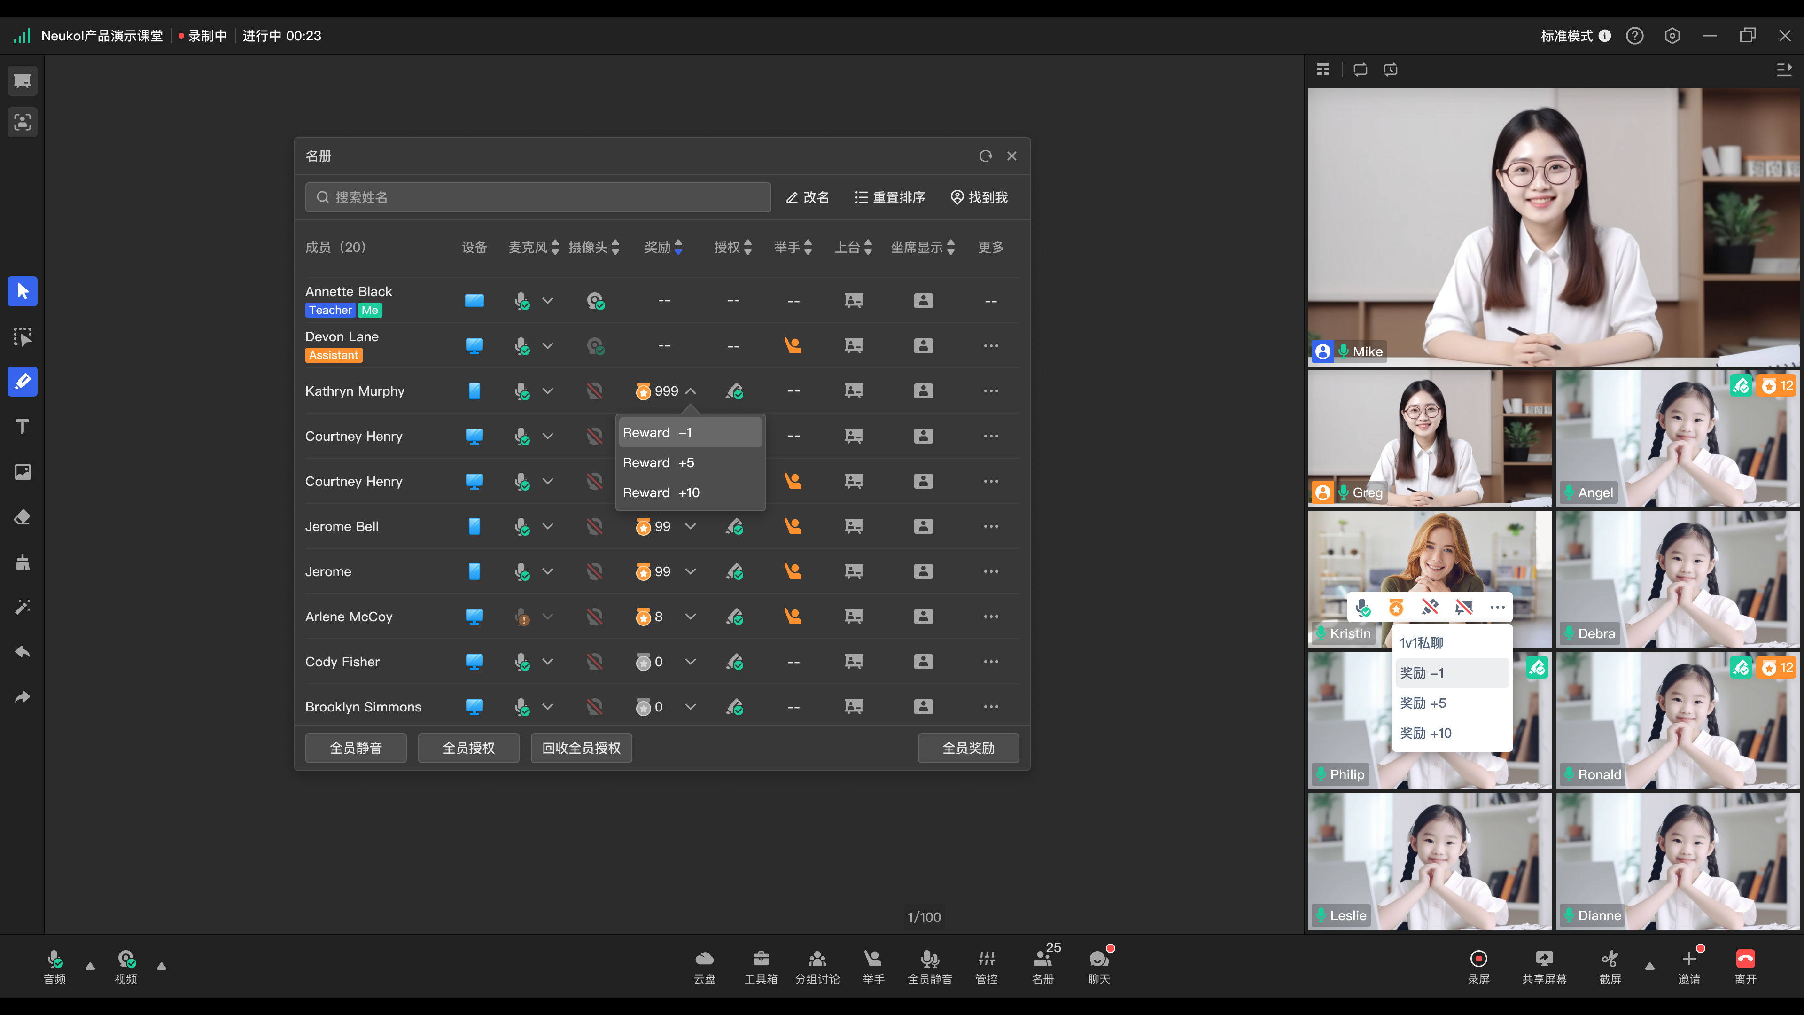Select 奖励 +5 from Kristin's menu
This screenshot has height=1015, width=1804.
pyautogui.click(x=1452, y=703)
